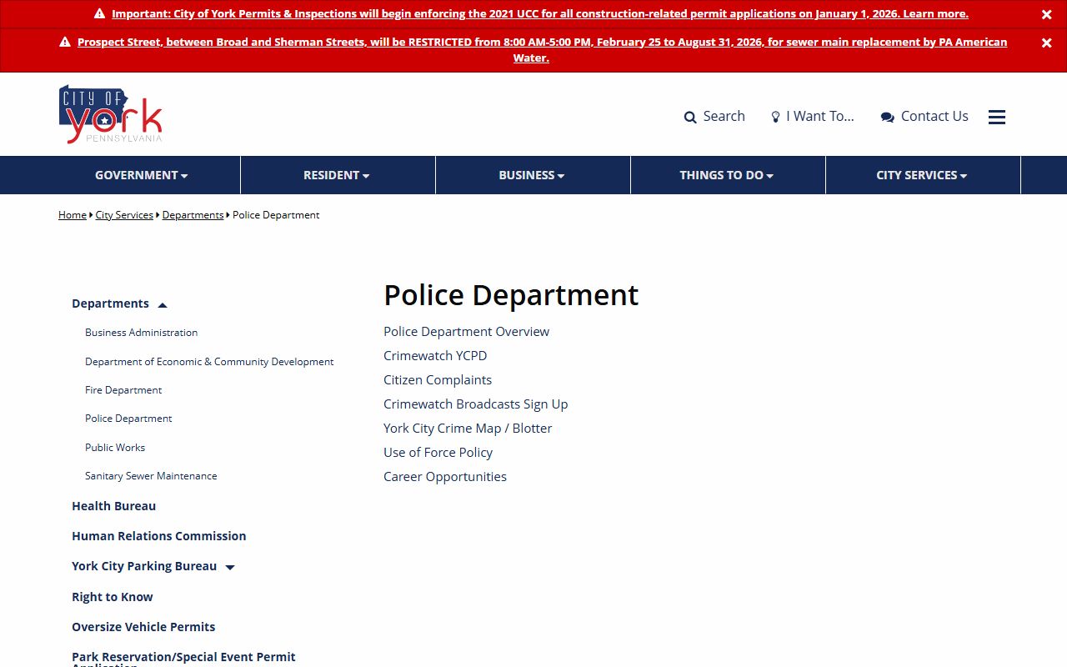The width and height of the screenshot is (1067, 667).
Task: Open Oversize Vehicle Permits sidebar link
Action: coord(143,627)
